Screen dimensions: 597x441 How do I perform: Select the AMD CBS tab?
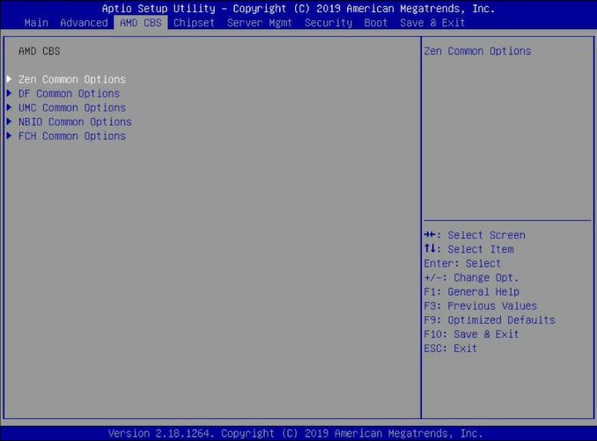[x=141, y=23]
